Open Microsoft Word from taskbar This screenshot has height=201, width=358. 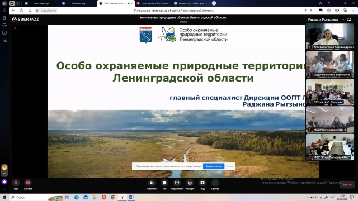(x=131, y=197)
